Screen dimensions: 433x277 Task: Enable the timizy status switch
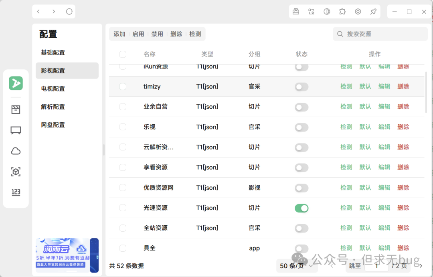click(x=301, y=87)
